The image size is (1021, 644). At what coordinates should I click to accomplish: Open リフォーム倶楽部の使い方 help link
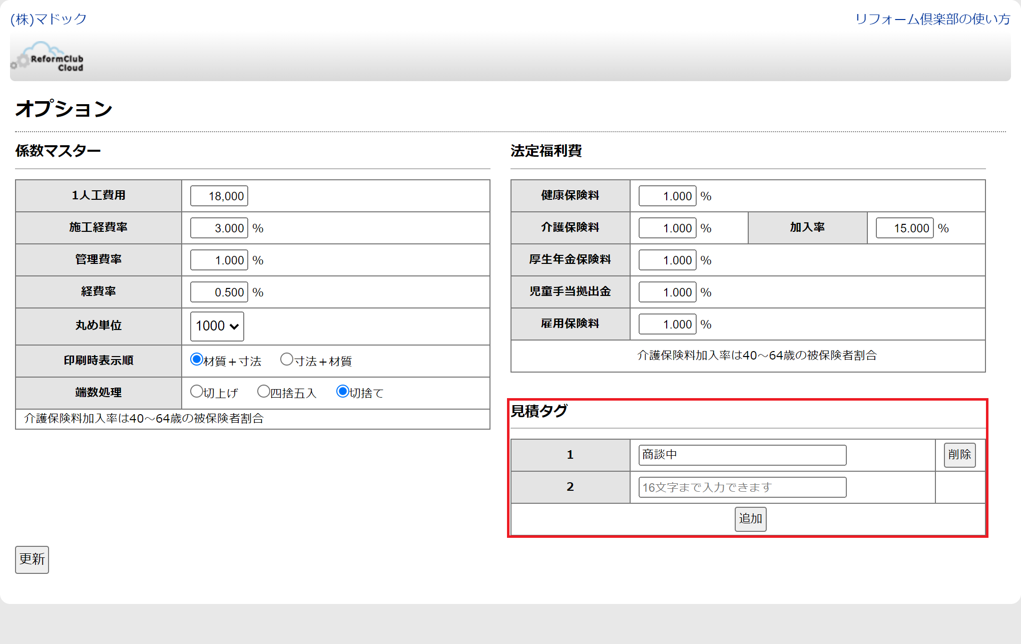(932, 19)
